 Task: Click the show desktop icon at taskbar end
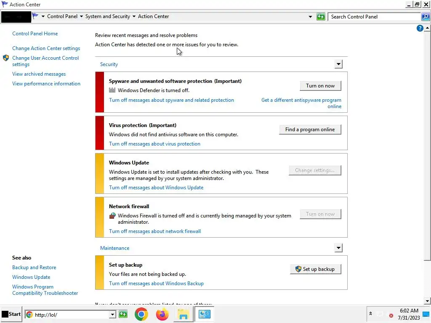click(x=426, y=314)
